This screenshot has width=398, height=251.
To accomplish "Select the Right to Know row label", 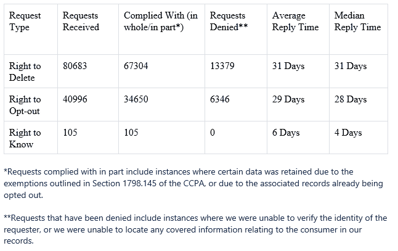I will (25, 138).
